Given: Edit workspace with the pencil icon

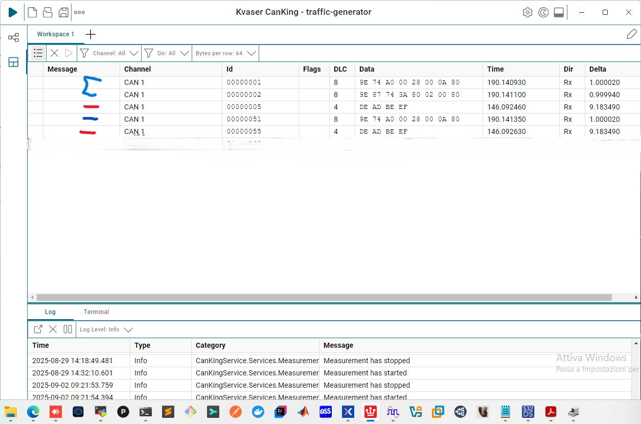Looking at the screenshot, I should [x=632, y=34].
